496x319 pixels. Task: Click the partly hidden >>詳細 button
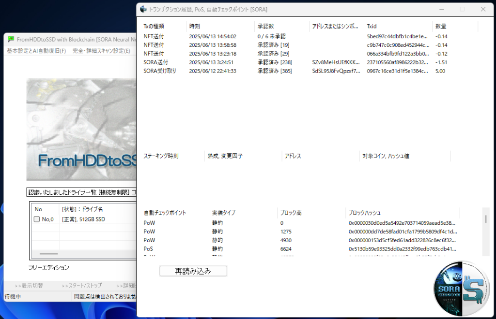[x=126, y=286]
